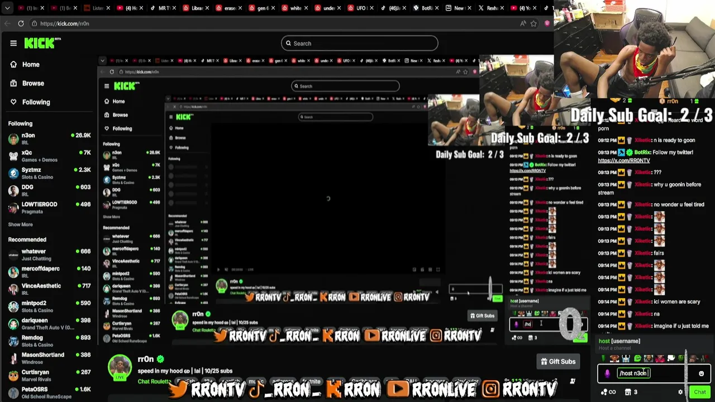This screenshot has height=402, width=715.
Task: Reload the kick.com page
Action: pos(21,23)
